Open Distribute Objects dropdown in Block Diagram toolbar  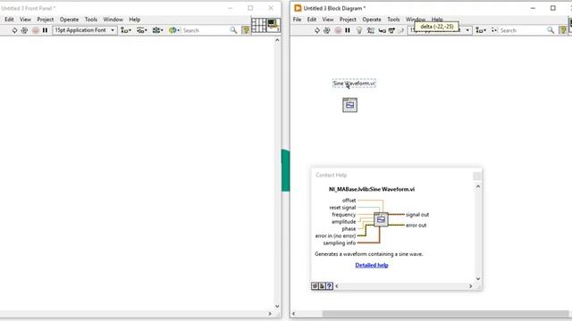pos(494,30)
